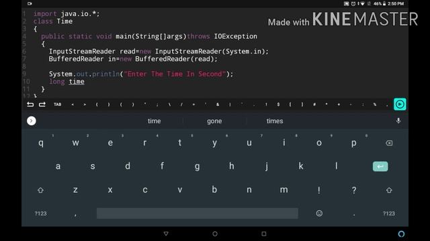Insert a forward slash from the symbol bar
This screenshot has width=430, height=241.
(181, 104)
